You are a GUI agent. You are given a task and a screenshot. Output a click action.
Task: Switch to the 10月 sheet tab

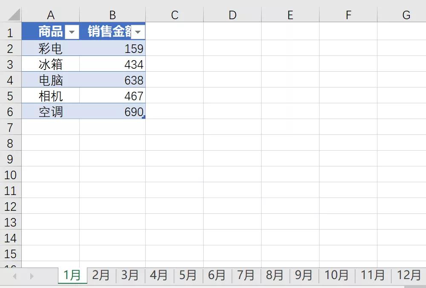pos(337,275)
